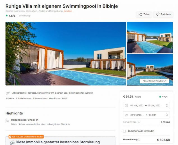178x145 pixels.
Task: Click the 1 Bewertung review count
Action: coord(24,16)
